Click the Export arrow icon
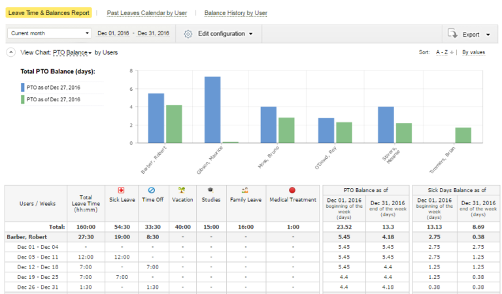Screen dimensions: 502x294 [453, 34]
